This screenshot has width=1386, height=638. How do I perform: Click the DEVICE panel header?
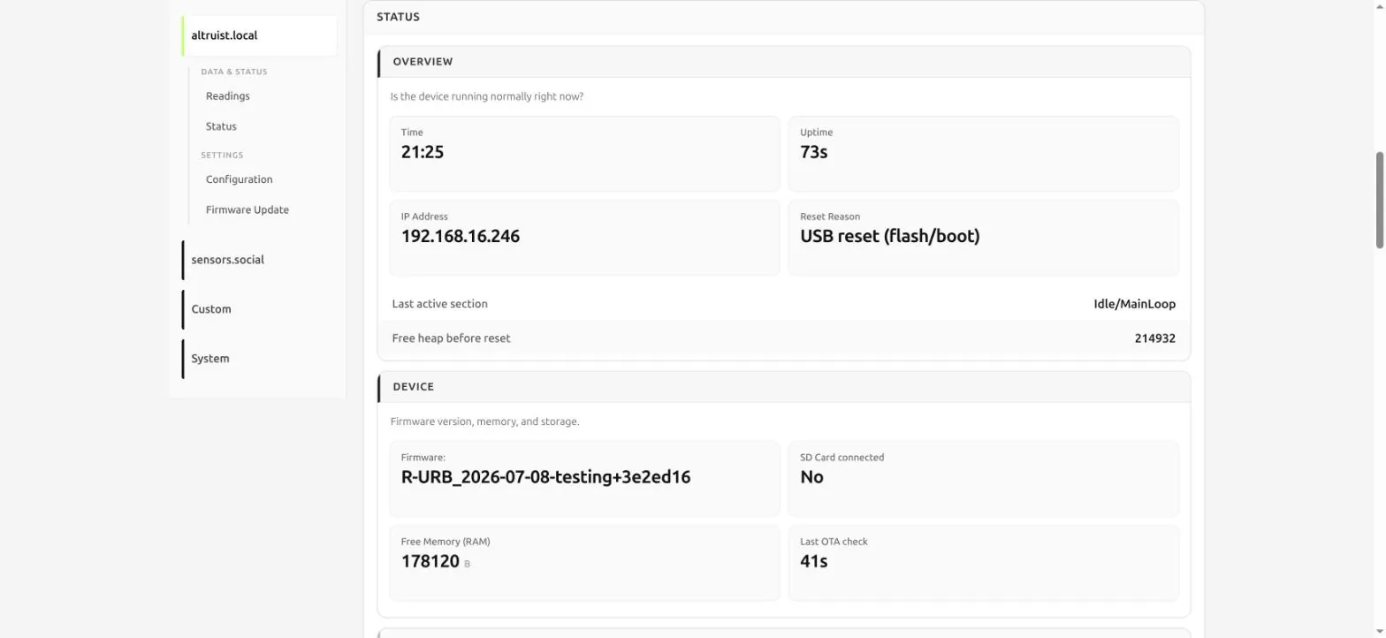[784, 387]
